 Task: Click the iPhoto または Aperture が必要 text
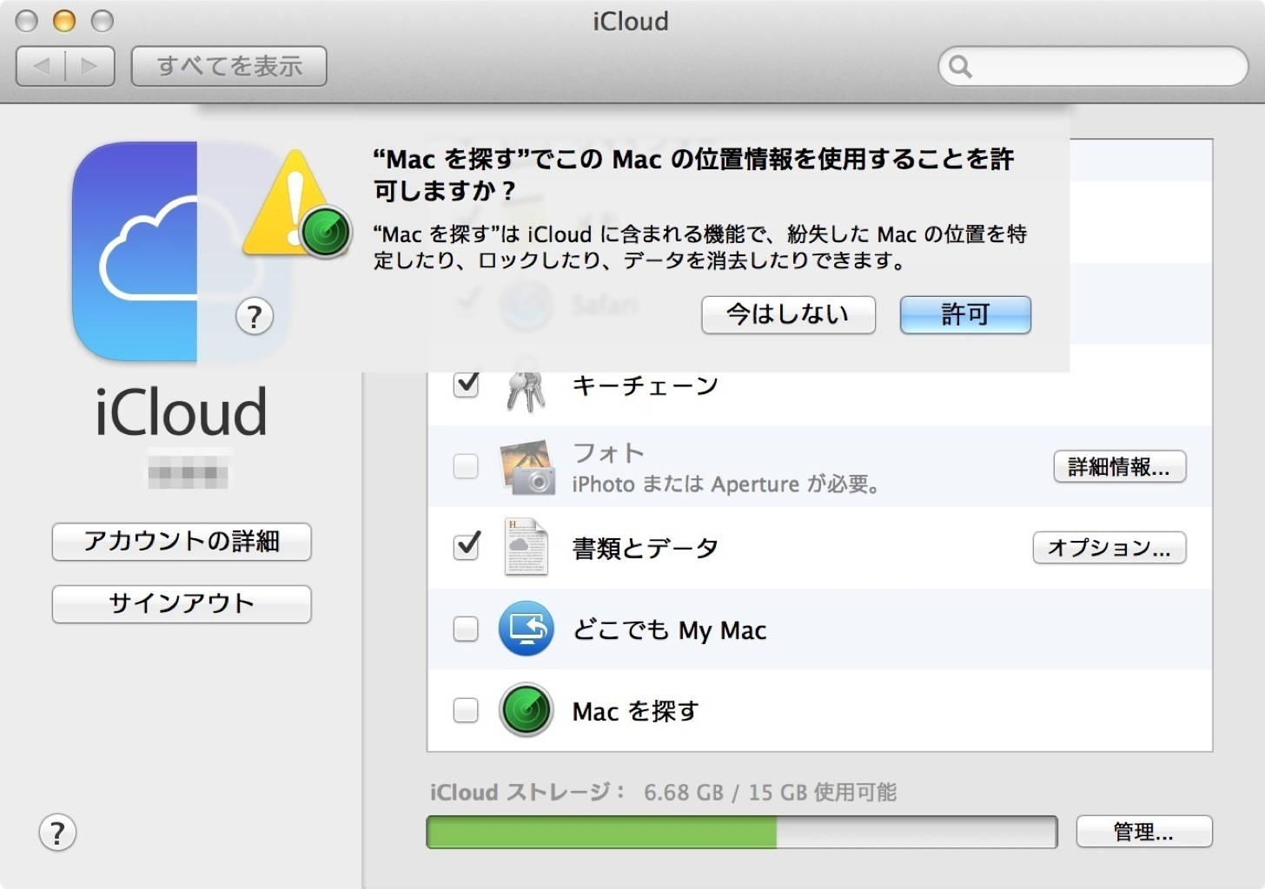pyautogui.click(x=725, y=484)
